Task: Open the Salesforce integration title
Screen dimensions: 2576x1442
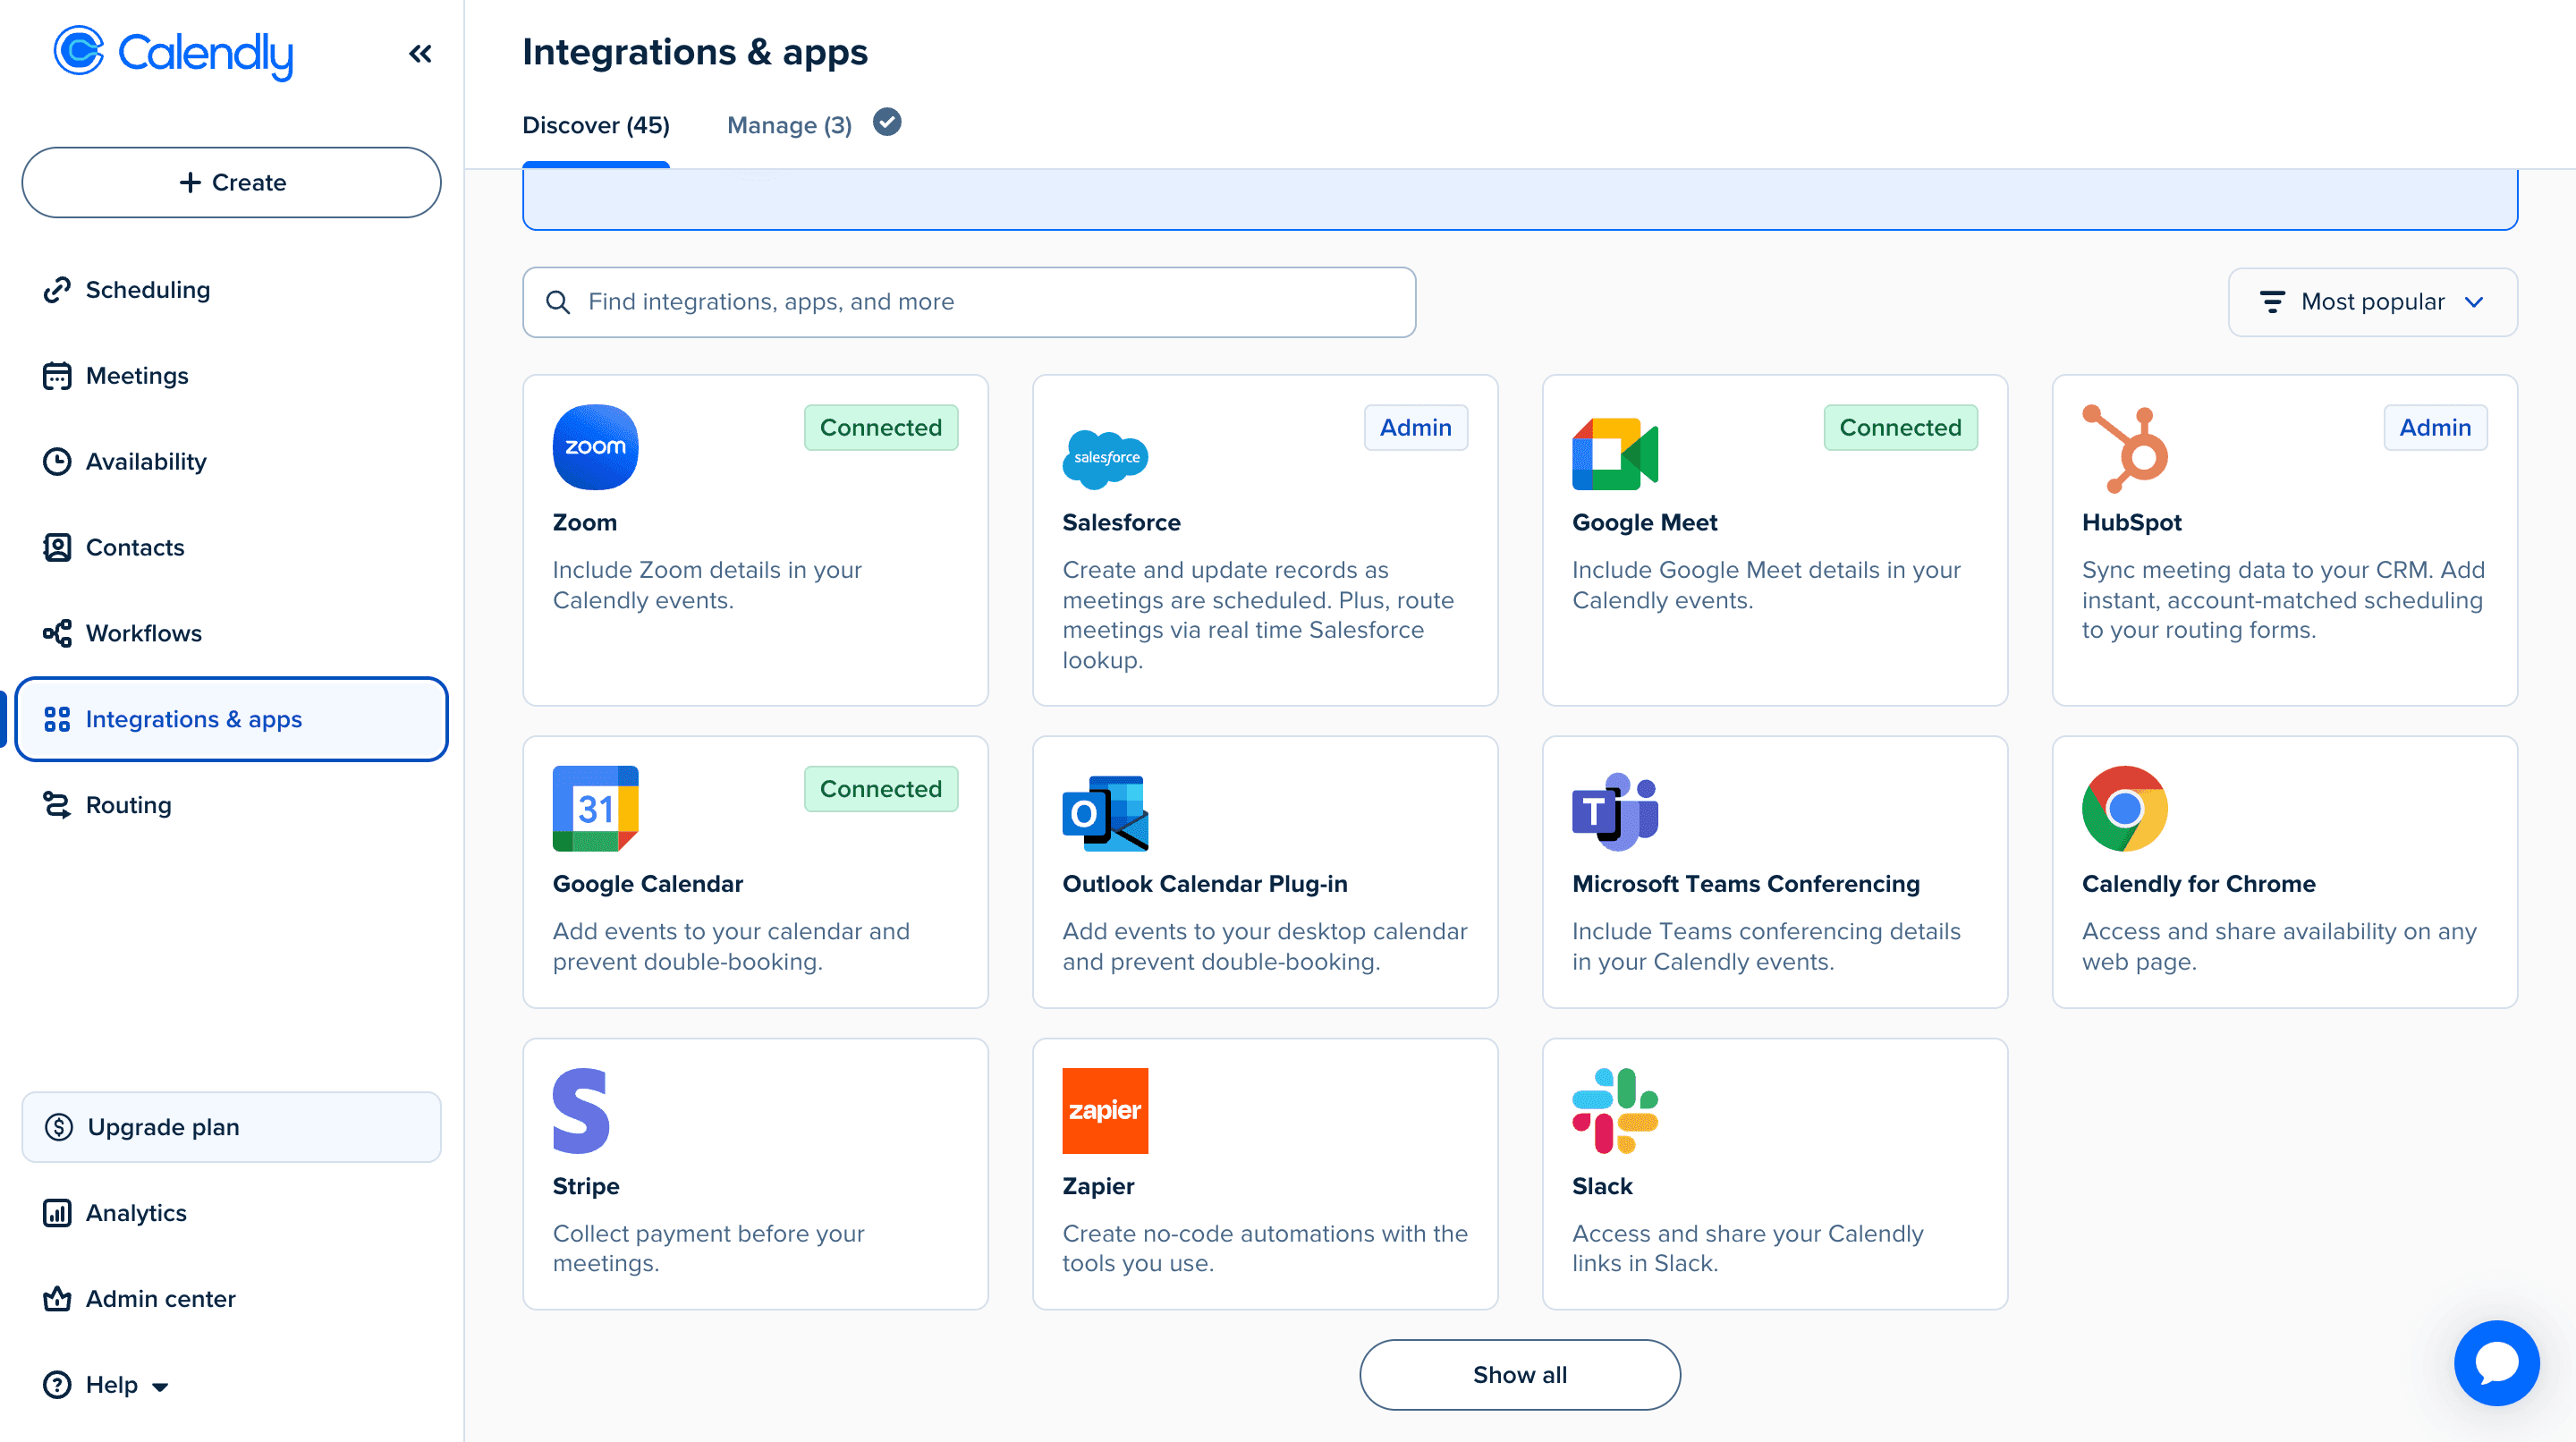Action: (x=1121, y=522)
